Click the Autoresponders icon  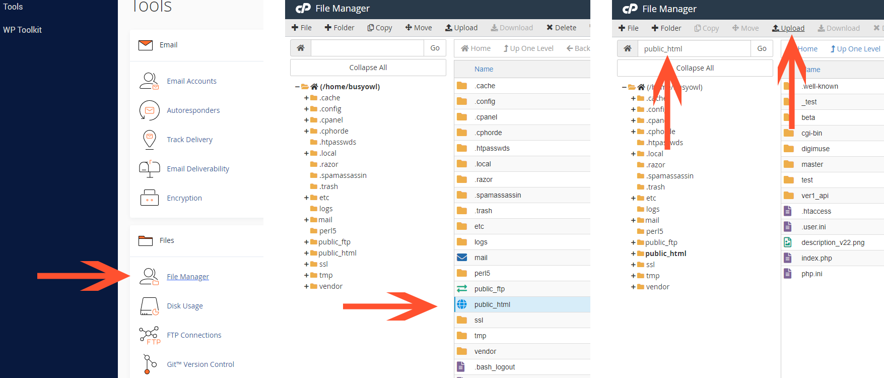click(149, 110)
